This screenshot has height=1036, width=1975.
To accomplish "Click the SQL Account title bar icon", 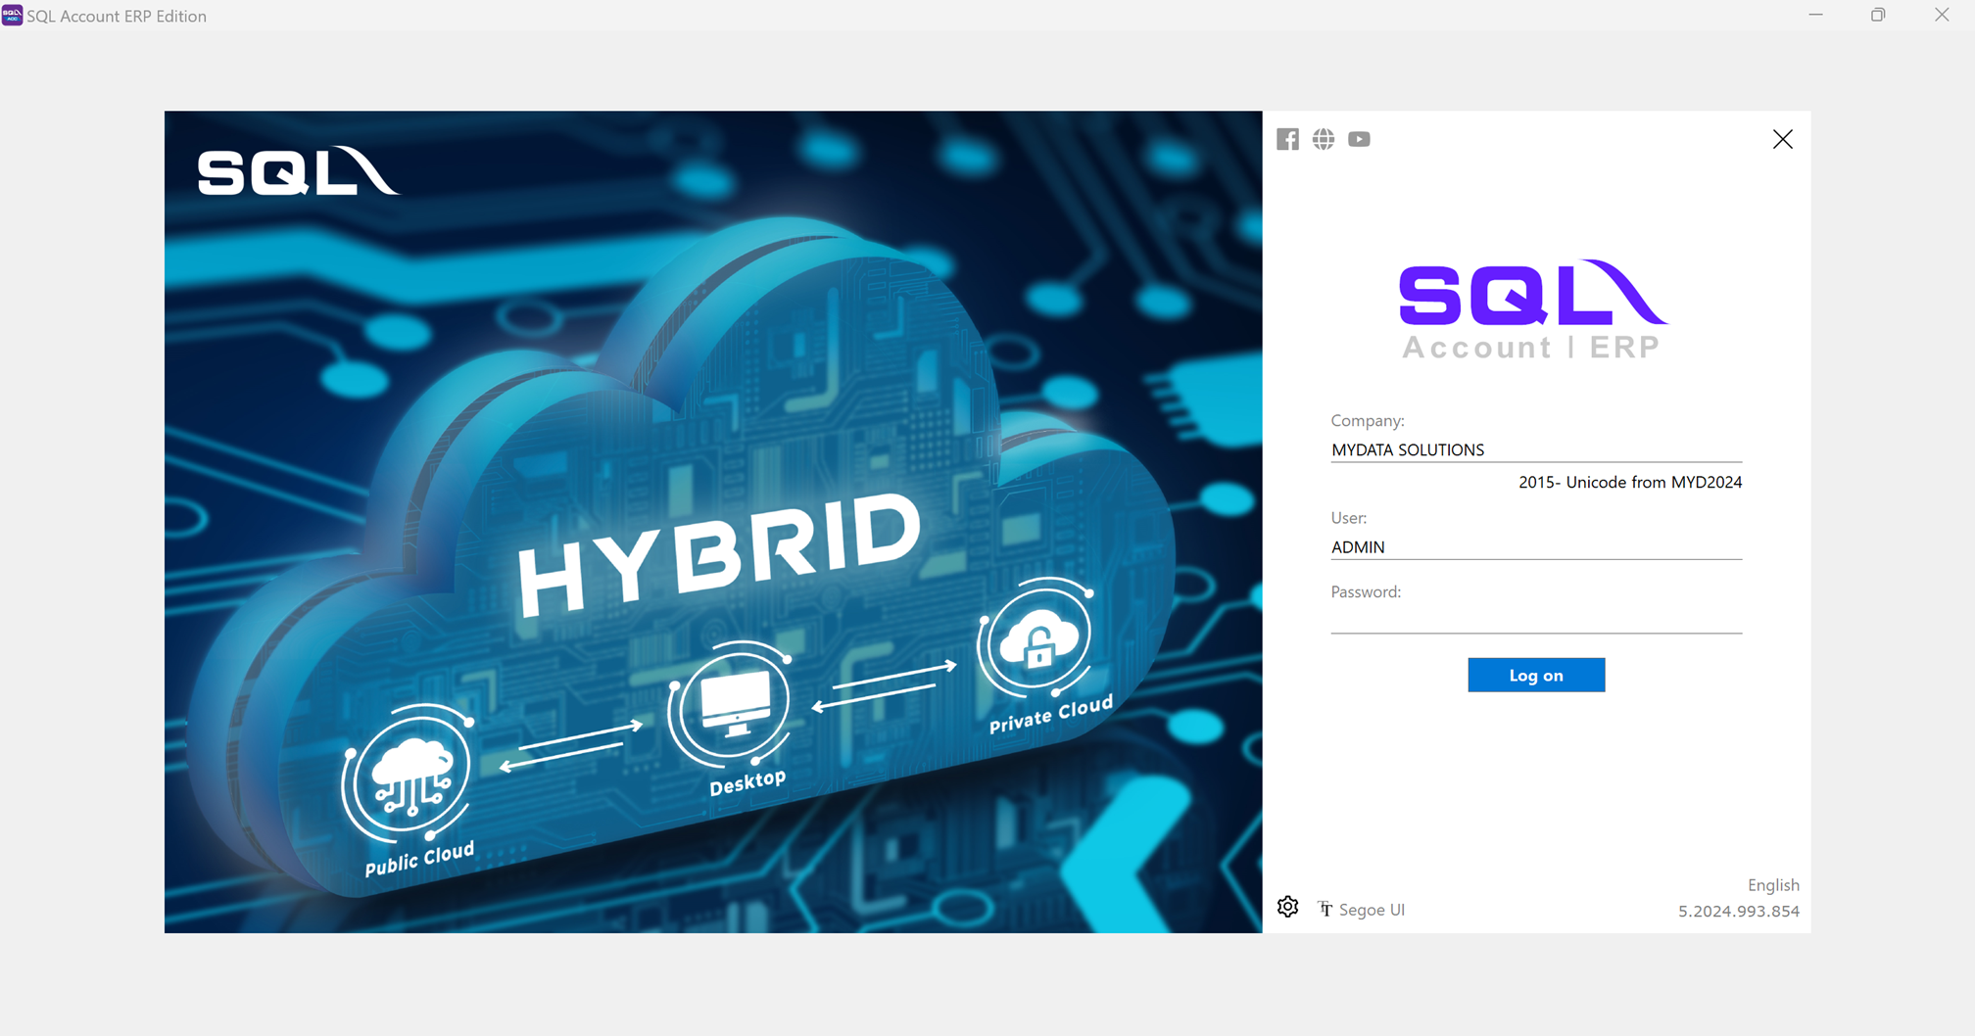I will coord(12,16).
